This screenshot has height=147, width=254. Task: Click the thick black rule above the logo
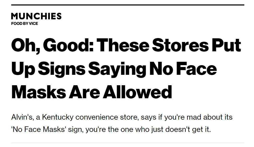pyautogui.click(x=128, y=5)
